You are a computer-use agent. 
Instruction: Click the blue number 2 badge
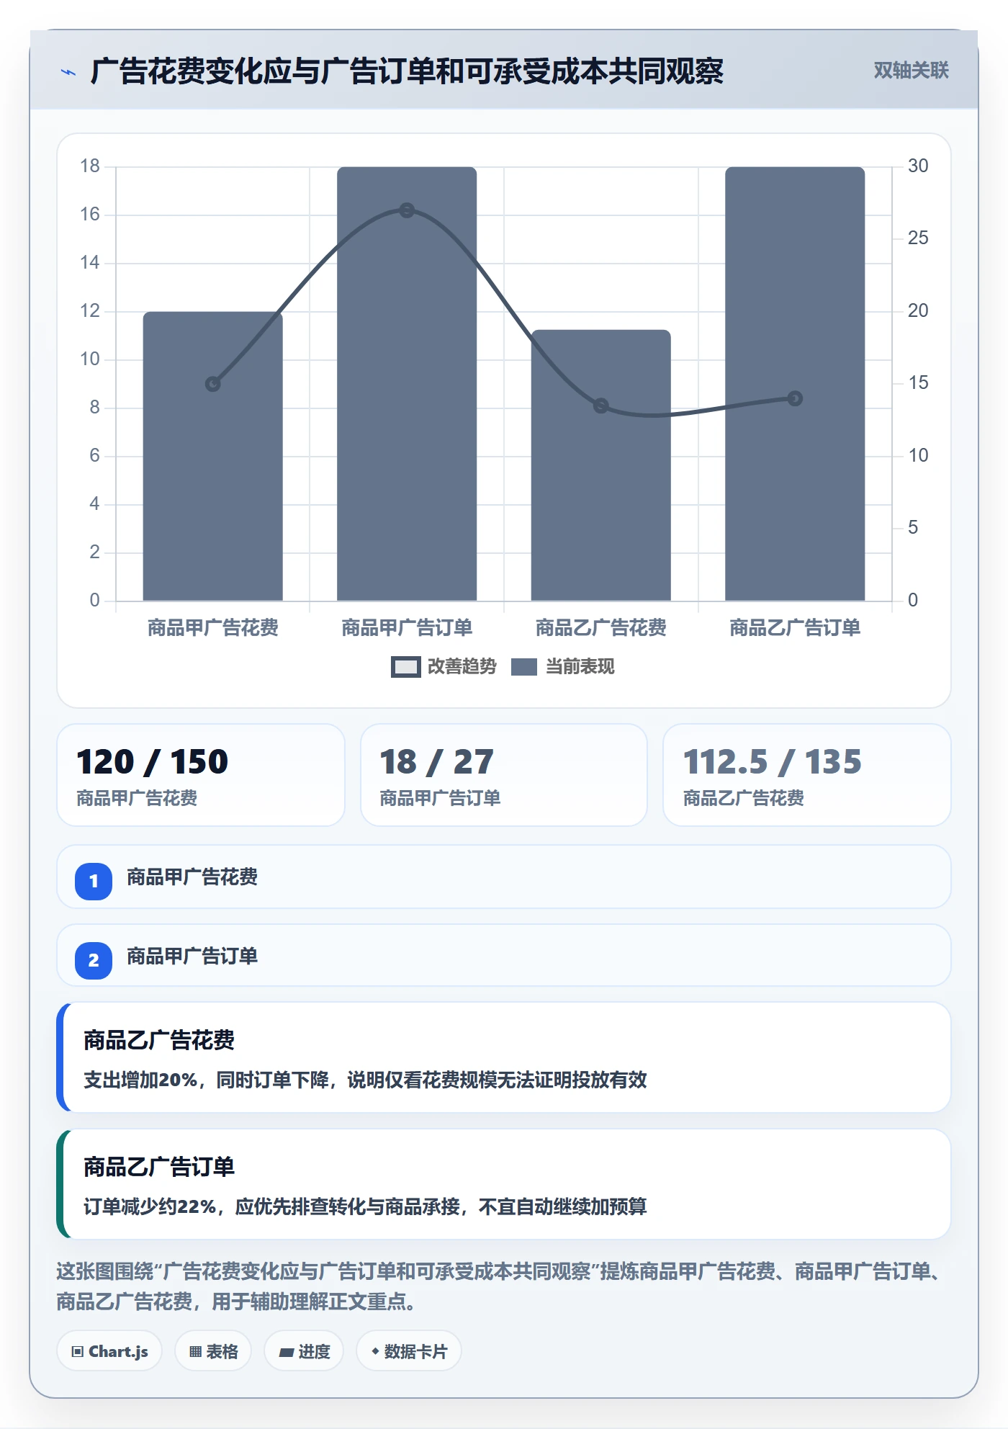coord(94,960)
